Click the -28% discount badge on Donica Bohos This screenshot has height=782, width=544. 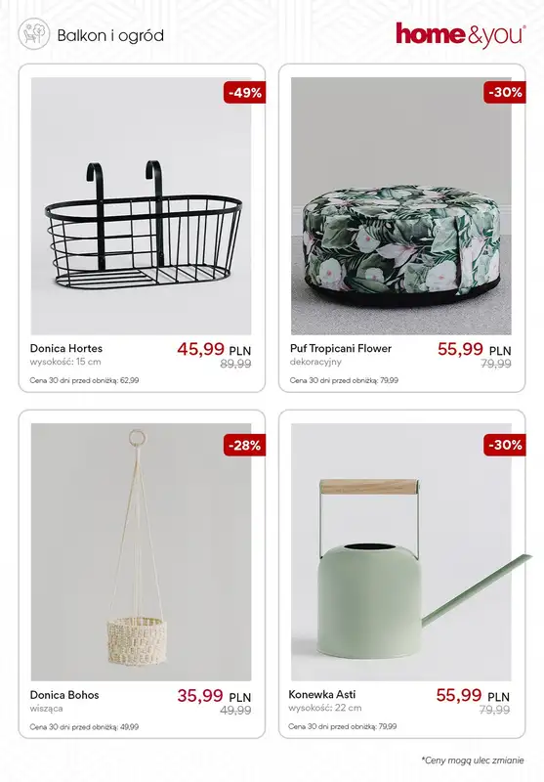click(244, 446)
